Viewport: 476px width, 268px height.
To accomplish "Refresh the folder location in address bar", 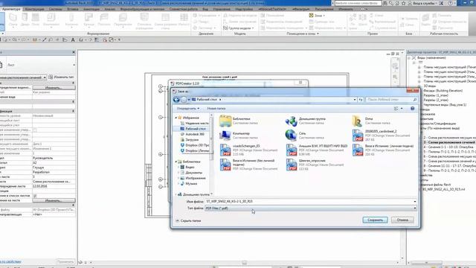I will pos(361,99).
